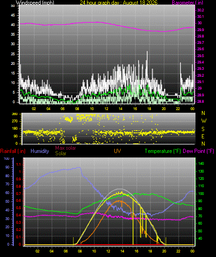Click the Solar legend label

pyautogui.click(x=61, y=153)
